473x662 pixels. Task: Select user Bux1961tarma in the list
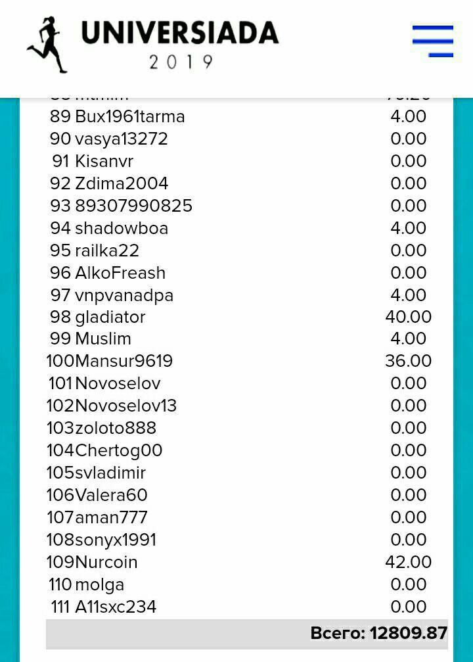(130, 117)
